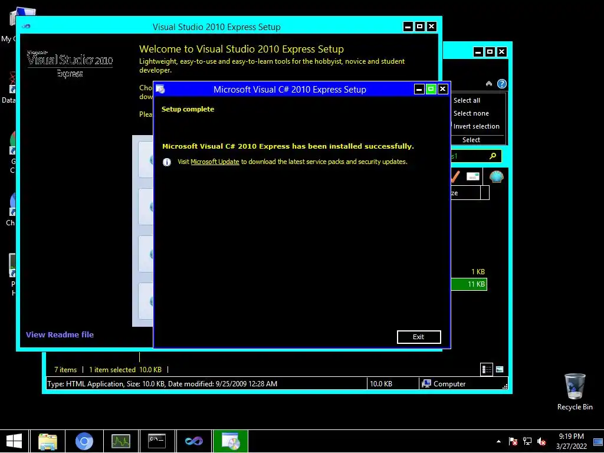Click the Visual C# Setup title bar icon

point(160,90)
